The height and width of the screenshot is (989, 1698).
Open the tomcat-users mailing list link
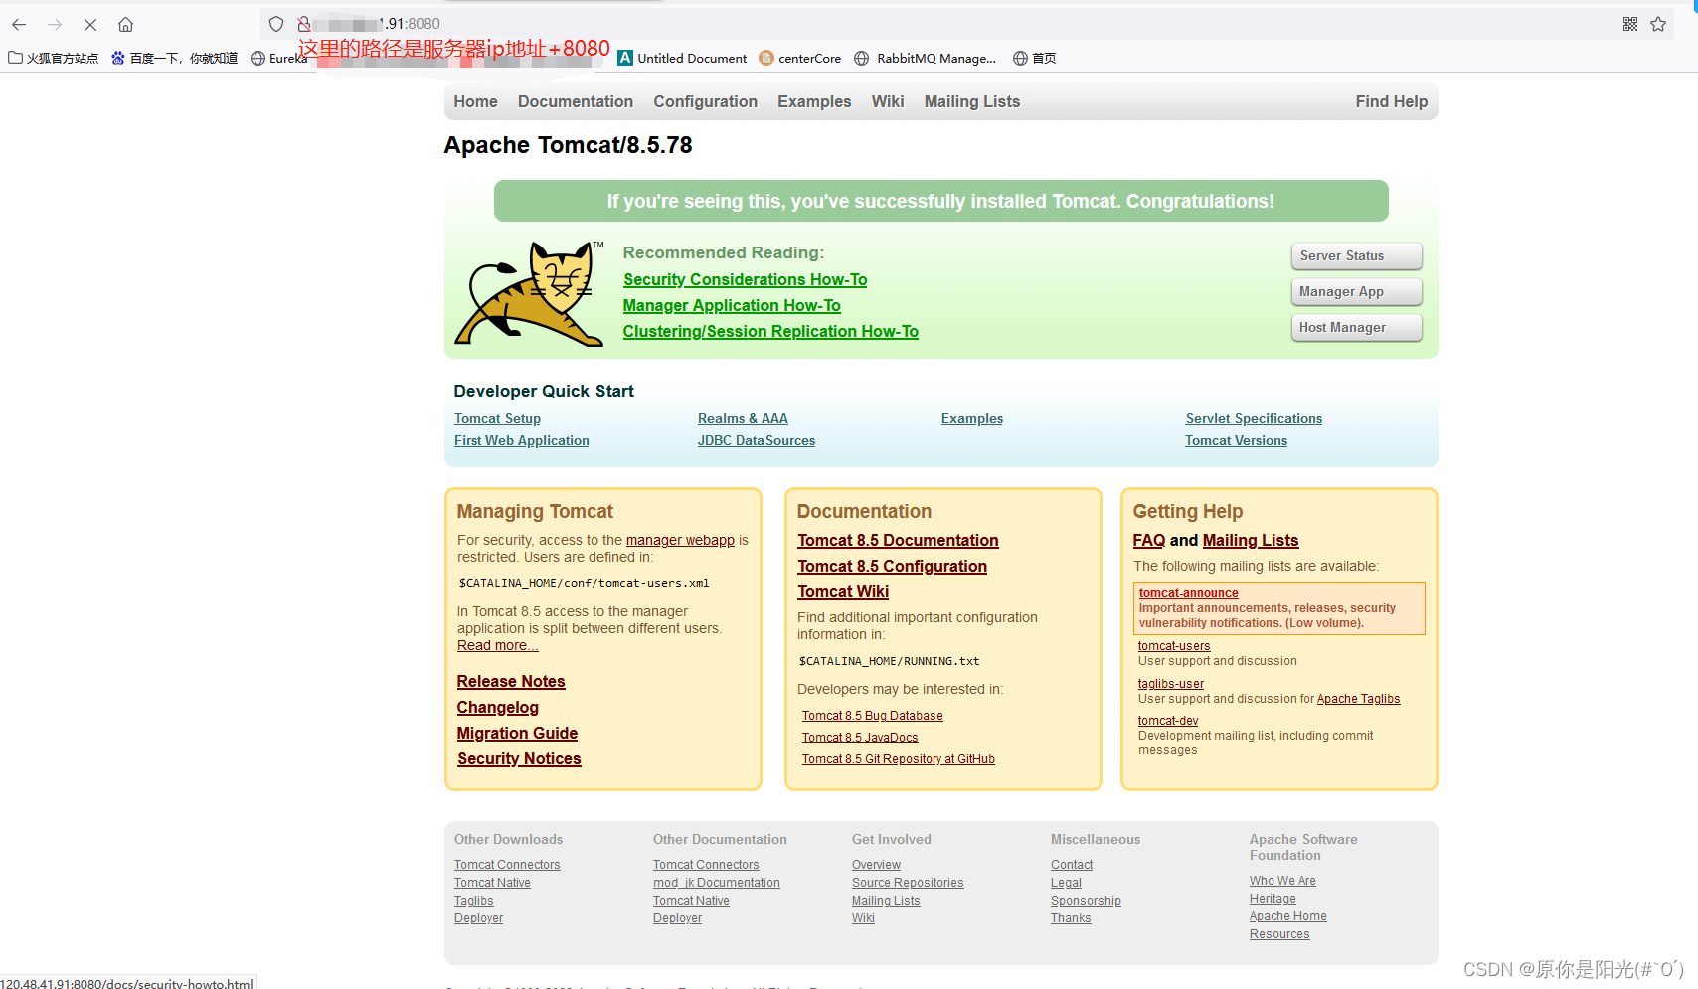tap(1174, 646)
